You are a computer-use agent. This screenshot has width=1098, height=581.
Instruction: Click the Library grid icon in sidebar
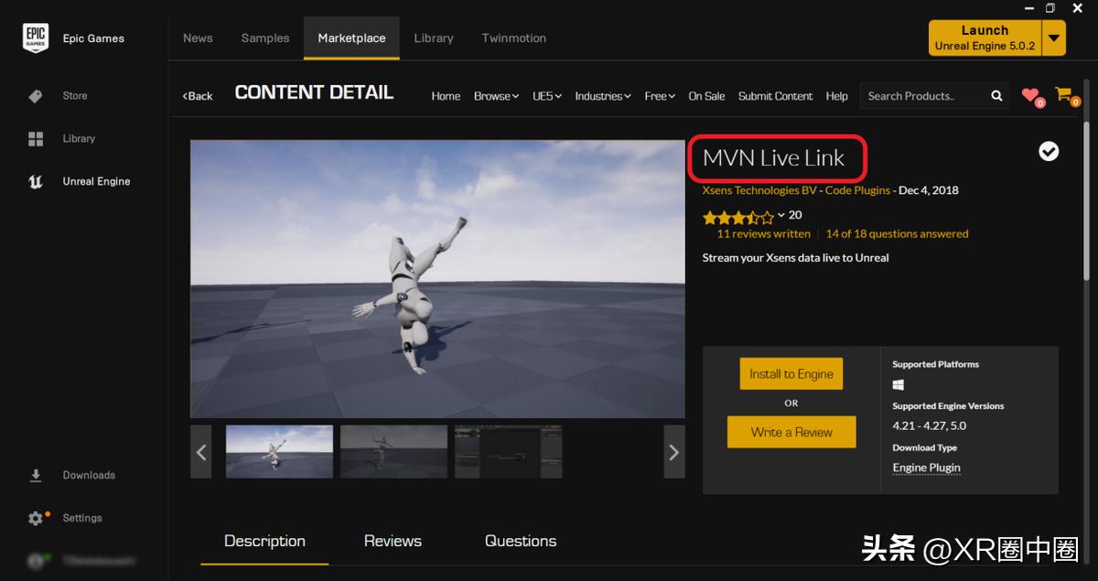[36, 139]
